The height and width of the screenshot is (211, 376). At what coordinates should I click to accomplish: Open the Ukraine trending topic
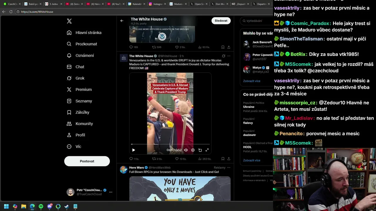249,107
